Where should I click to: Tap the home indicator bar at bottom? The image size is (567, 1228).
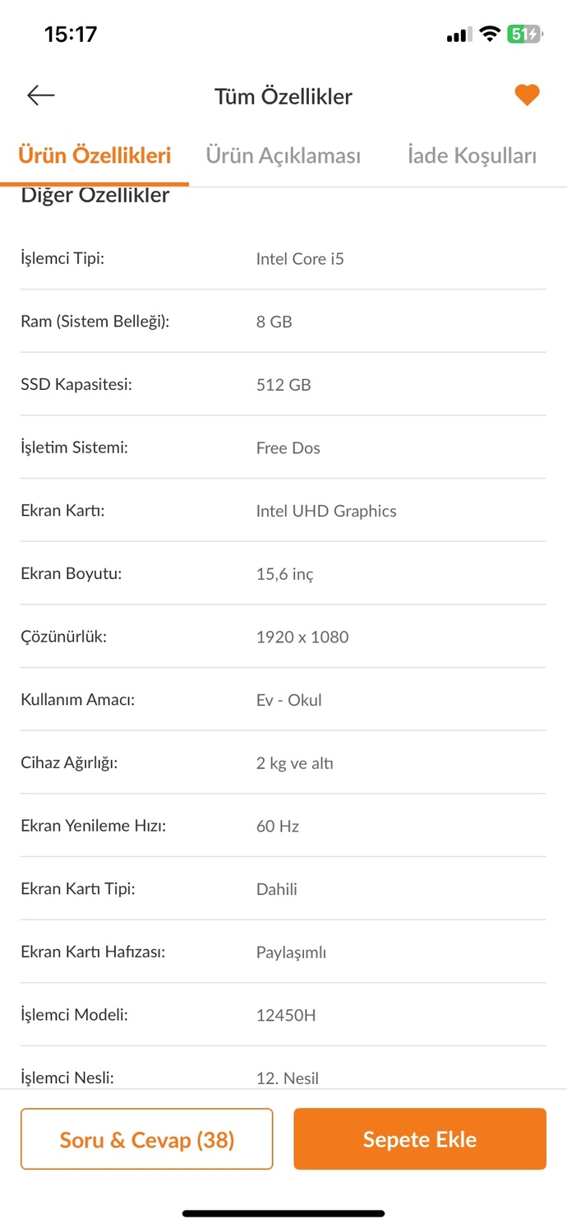click(x=283, y=1213)
